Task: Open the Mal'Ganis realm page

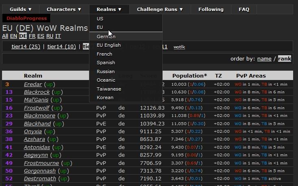Action: click(36, 100)
